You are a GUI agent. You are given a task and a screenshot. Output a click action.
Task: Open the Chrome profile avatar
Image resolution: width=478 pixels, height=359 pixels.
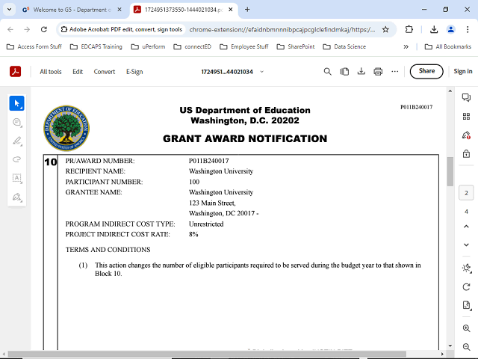coord(451,29)
